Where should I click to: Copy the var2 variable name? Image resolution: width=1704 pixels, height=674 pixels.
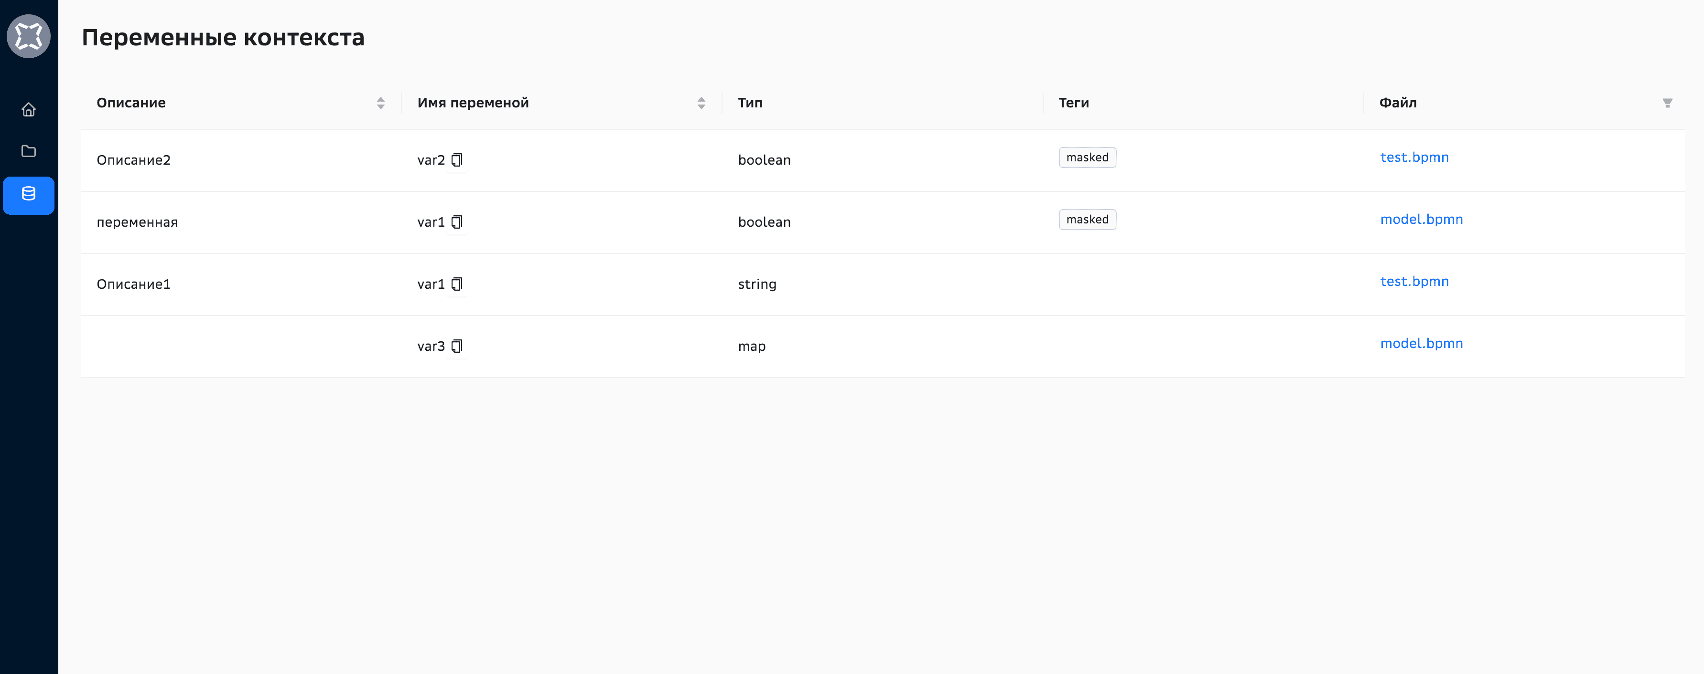coord(457,160)
